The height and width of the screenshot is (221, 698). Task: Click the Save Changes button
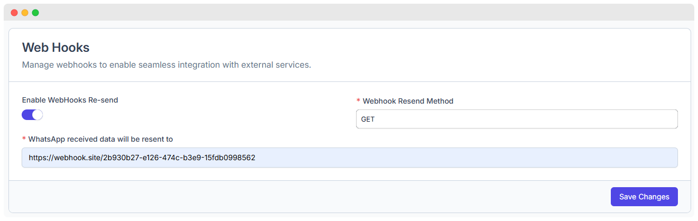[644, 197]
